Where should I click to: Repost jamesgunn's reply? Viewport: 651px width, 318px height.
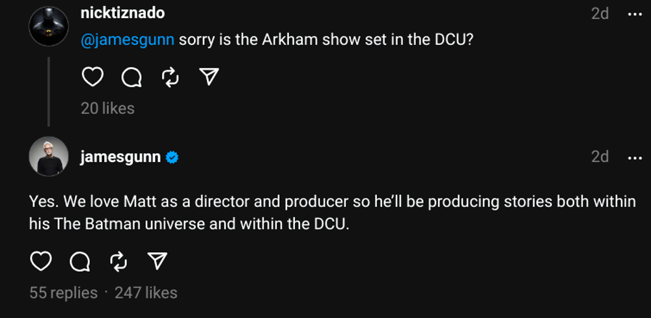[118, 261]
